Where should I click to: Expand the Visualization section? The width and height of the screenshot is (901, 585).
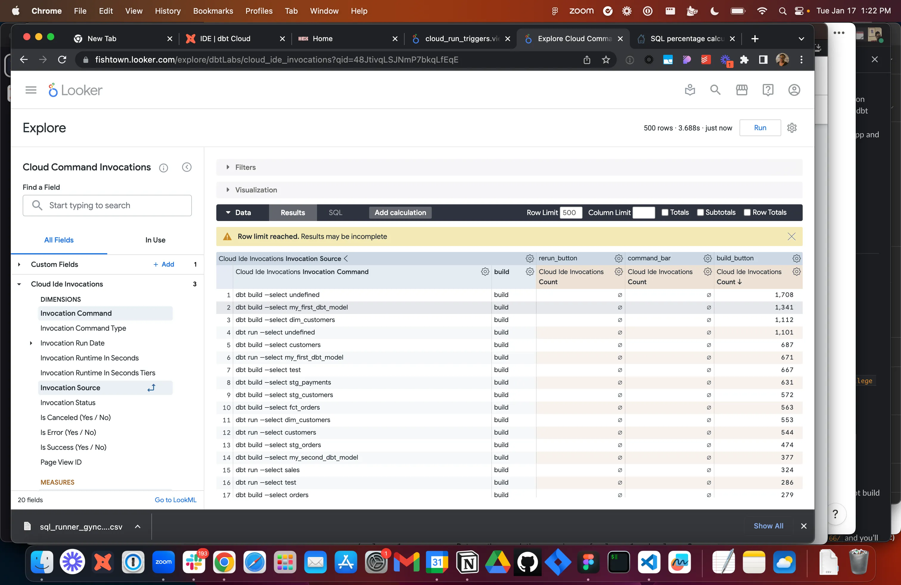(x=256, y=190)
